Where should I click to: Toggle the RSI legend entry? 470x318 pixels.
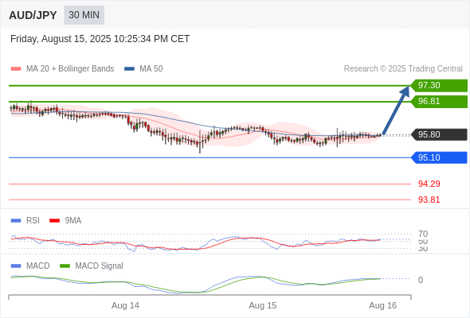point(25,220)
